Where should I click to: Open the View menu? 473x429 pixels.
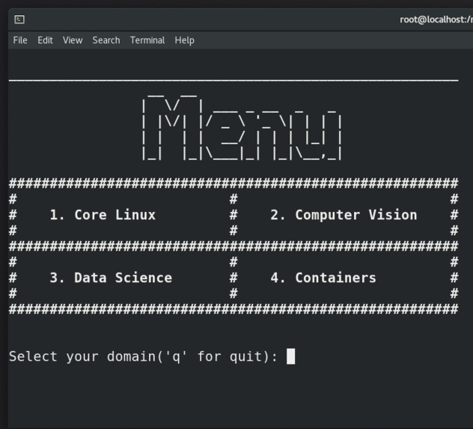[x=73, y=40]
